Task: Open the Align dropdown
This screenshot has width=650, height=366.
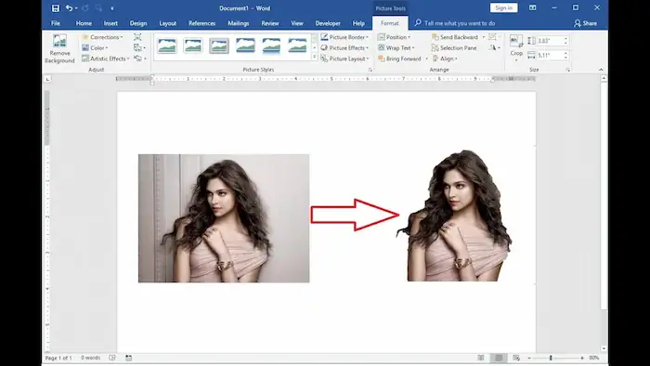Action: tap(445, 59)
